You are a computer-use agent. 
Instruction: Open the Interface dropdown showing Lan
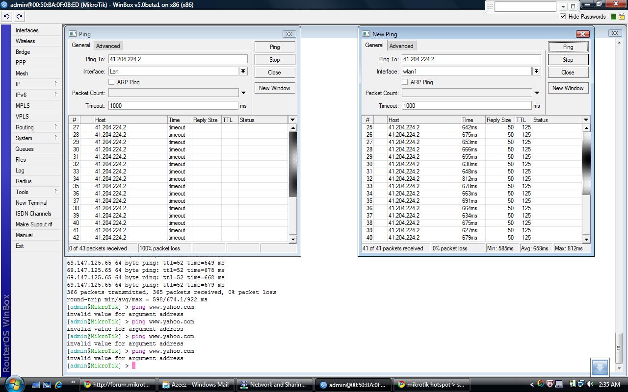243,72
